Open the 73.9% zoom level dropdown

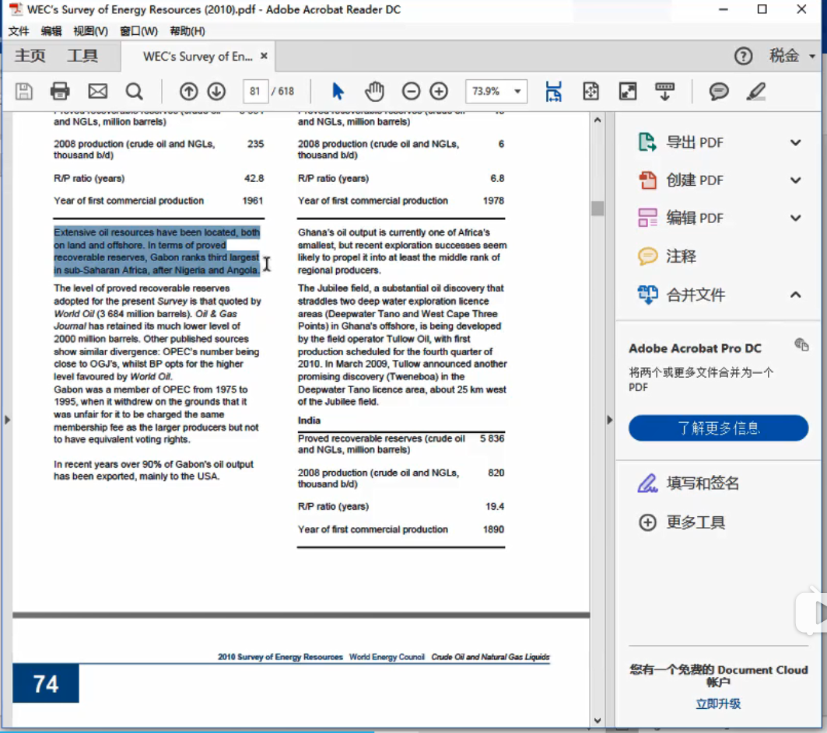(x=518, y=92)
